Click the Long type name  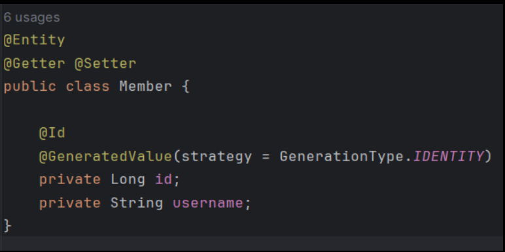coord(128,180)
